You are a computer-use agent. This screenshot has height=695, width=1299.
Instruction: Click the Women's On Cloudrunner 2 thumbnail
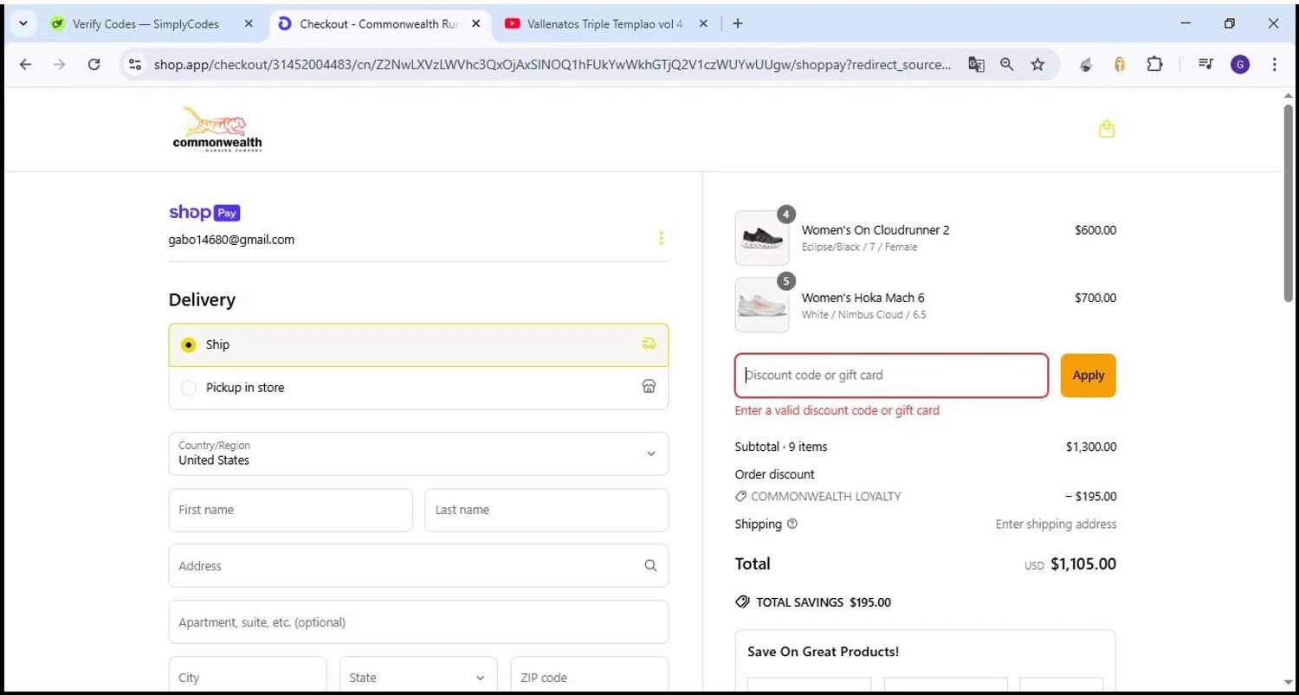(x=762, y=238)
